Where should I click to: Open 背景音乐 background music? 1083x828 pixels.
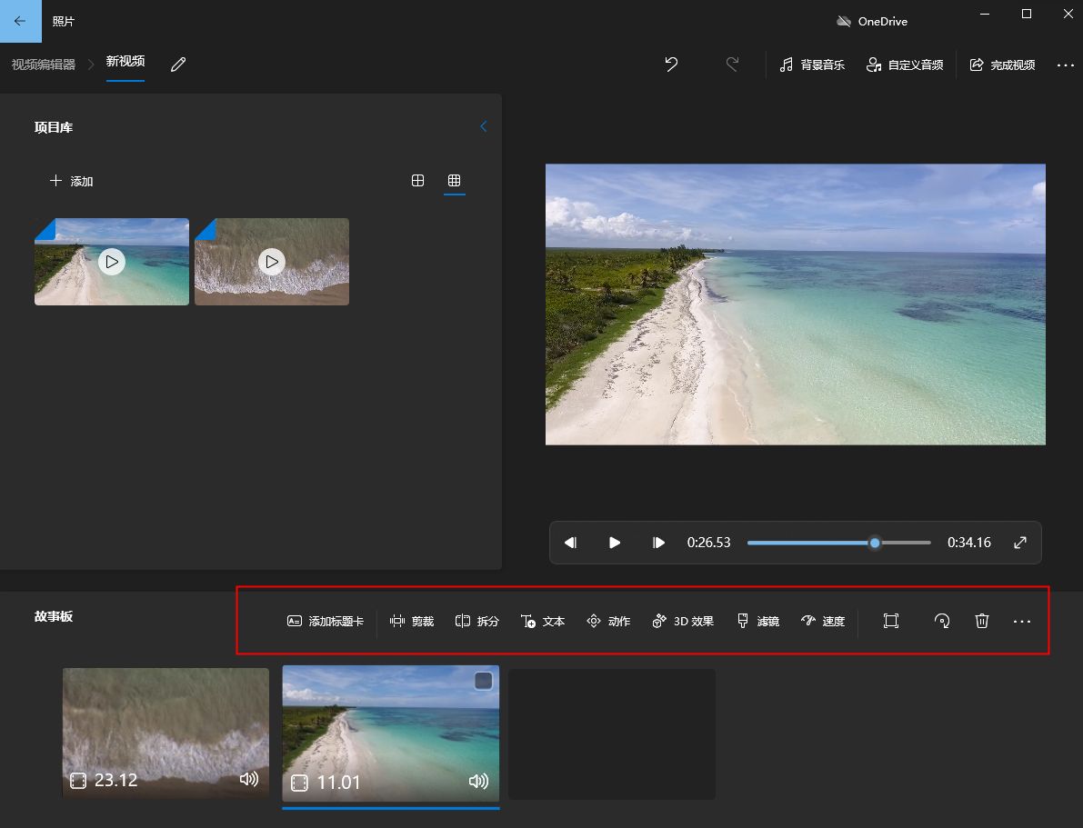(813, 65)
